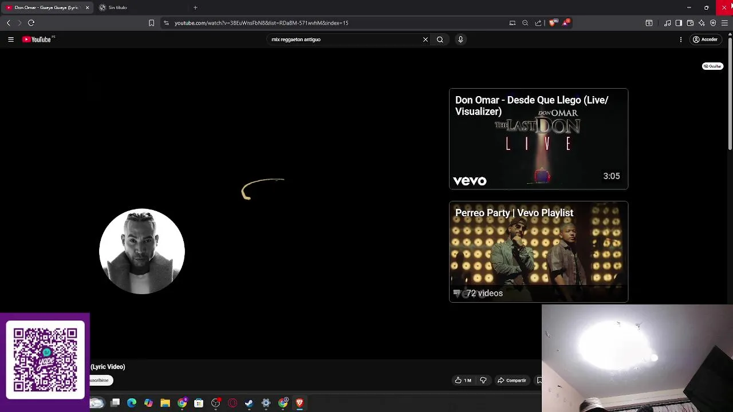Click the Acceder sign-in button
This screenshot has height=412, width=733.
click(706, 39)
